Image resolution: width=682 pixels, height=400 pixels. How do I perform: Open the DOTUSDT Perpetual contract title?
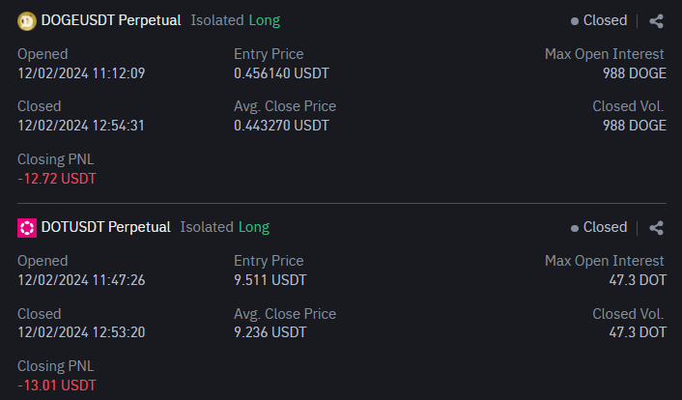click(x=105, y=227)
